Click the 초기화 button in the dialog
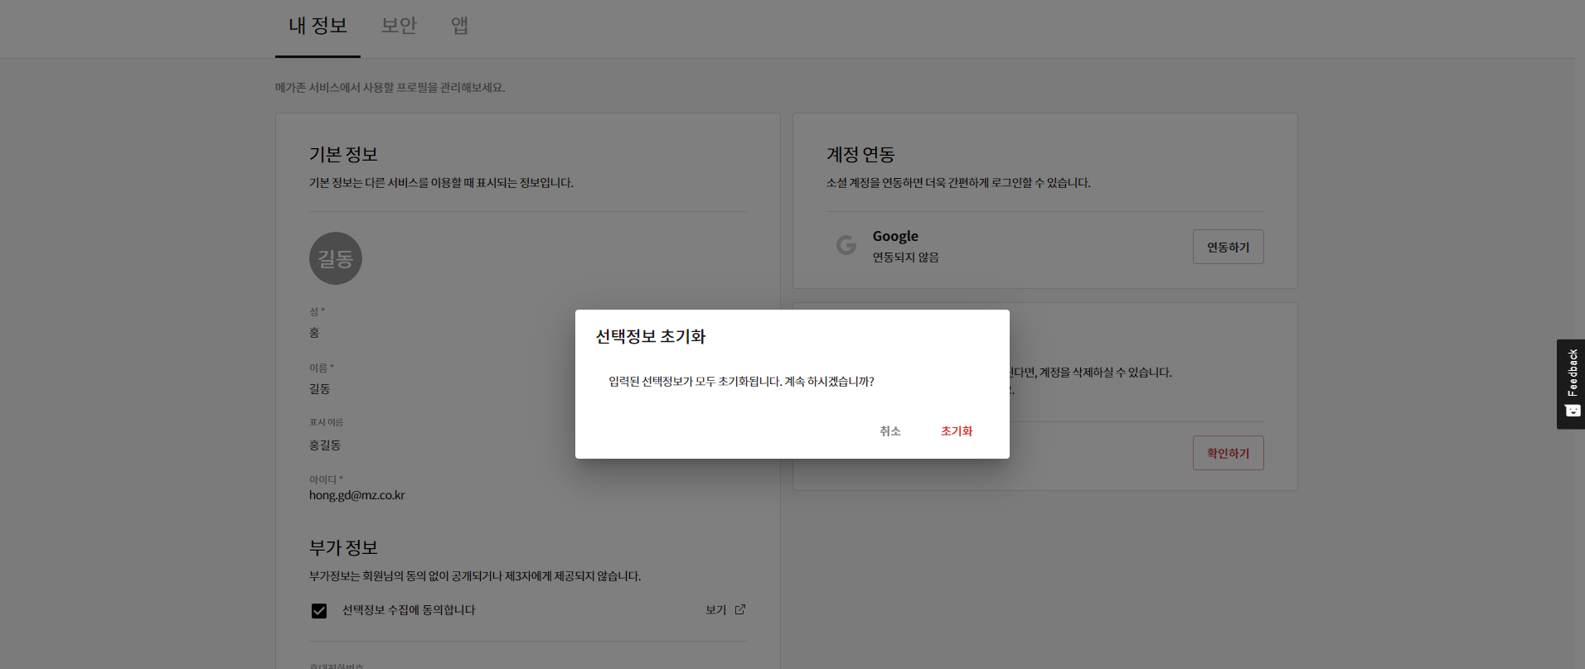The height and width of the screenshot is (669, 1585). [x=956, y=431]
